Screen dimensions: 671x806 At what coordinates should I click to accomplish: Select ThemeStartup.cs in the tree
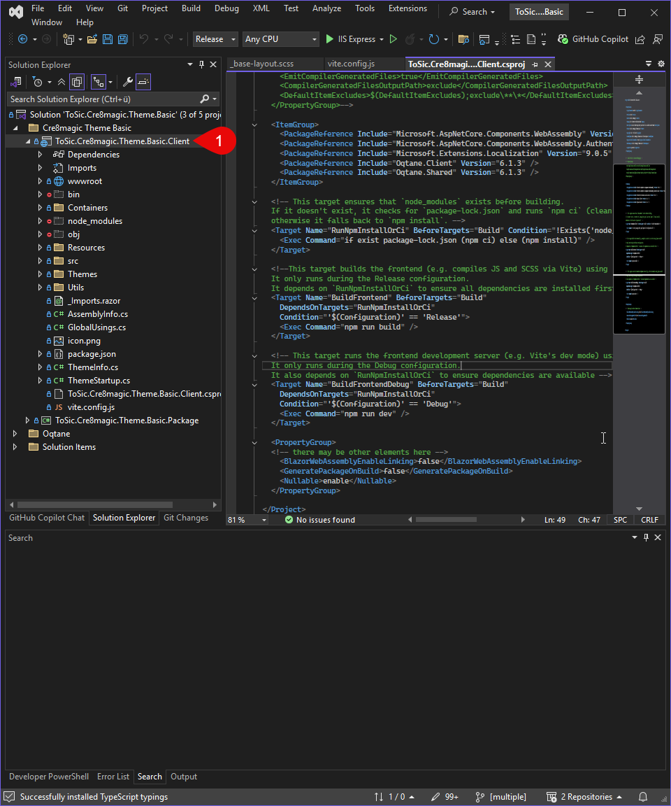[99, 381]
